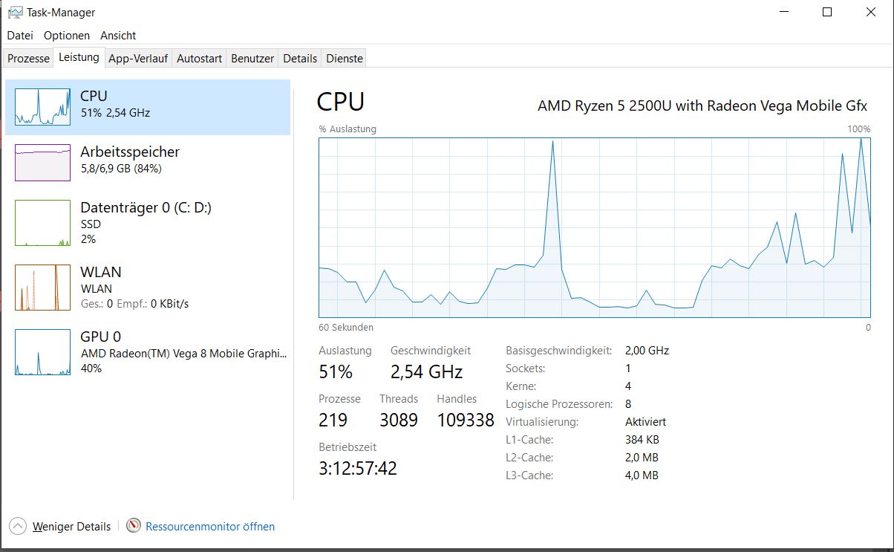Open the Optionen menu
Viewport: 894px width, 552px height.
coord(67,36)
